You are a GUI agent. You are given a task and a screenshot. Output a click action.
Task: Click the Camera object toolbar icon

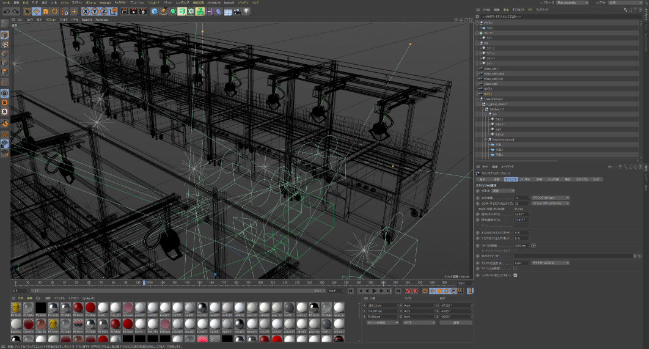[237, 12]
